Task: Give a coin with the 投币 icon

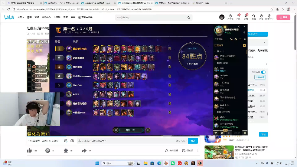Action: (x=48, y=151)
